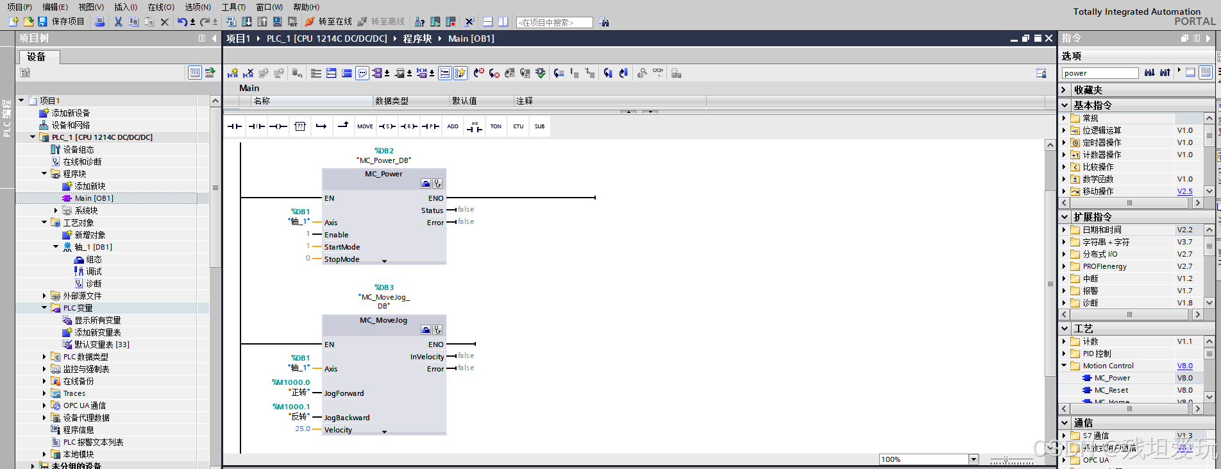Collapse the PLC_1 tree node
The image size is (1221, 469).
click(x=33, y=137)
